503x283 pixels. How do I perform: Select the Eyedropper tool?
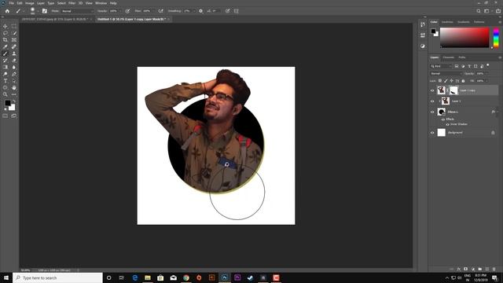(6, 47)
